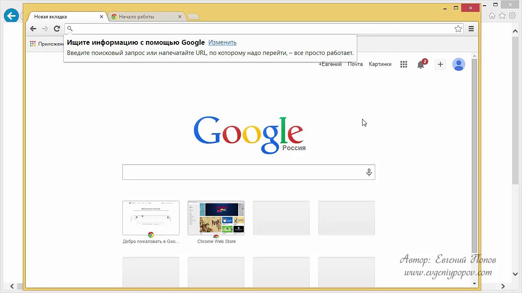Click background window horizontal scroll left arrow
The width and height of the screenshot is (522, 293).
(12, 286)
